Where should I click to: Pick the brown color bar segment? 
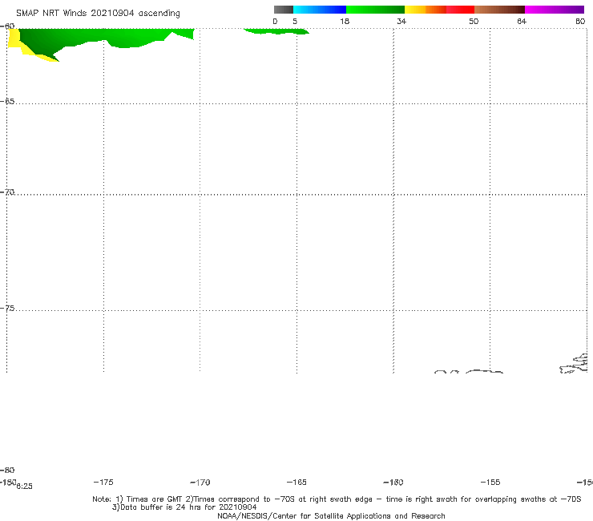499,10
